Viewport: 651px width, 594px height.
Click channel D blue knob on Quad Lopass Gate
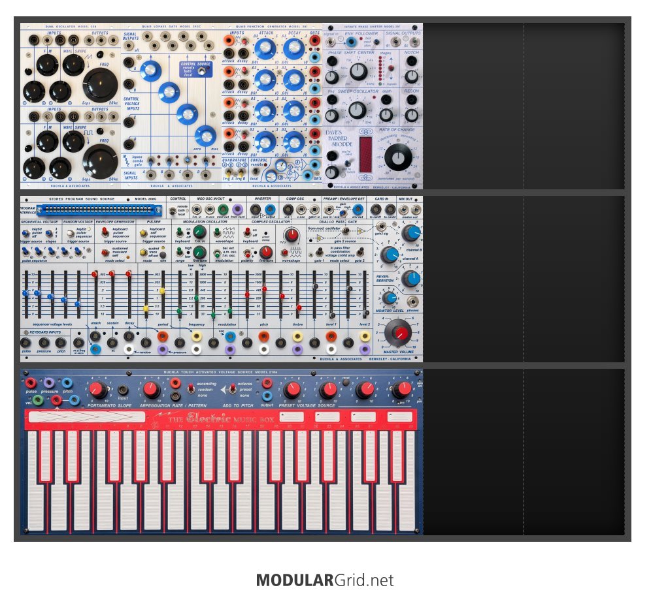tap(205, 136)
